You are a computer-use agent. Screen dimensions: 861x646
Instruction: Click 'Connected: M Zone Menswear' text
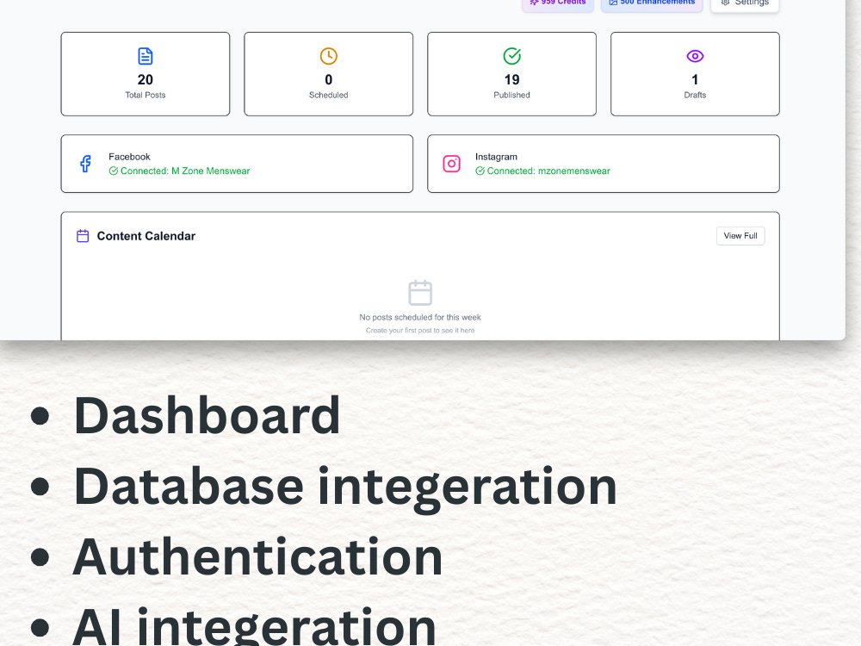pyautogui.click(x=185, y=171)
